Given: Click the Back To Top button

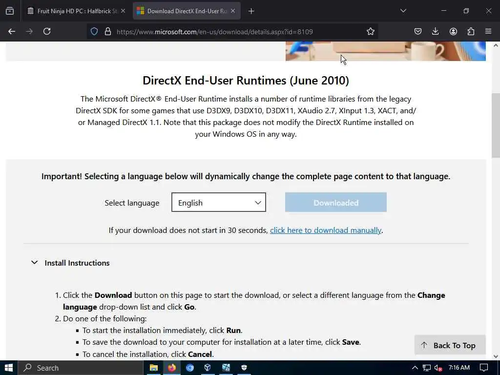Looking at the screenshot, I should [x=450, y=345].
